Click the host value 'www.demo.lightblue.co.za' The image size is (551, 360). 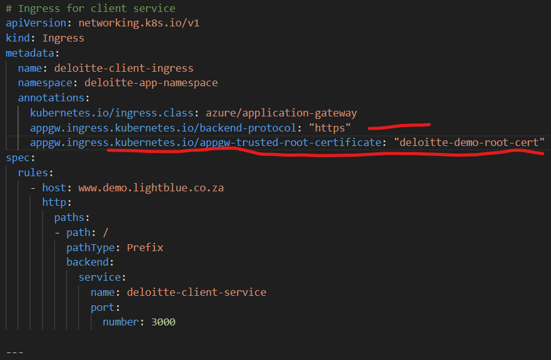(x=151, y=188)
